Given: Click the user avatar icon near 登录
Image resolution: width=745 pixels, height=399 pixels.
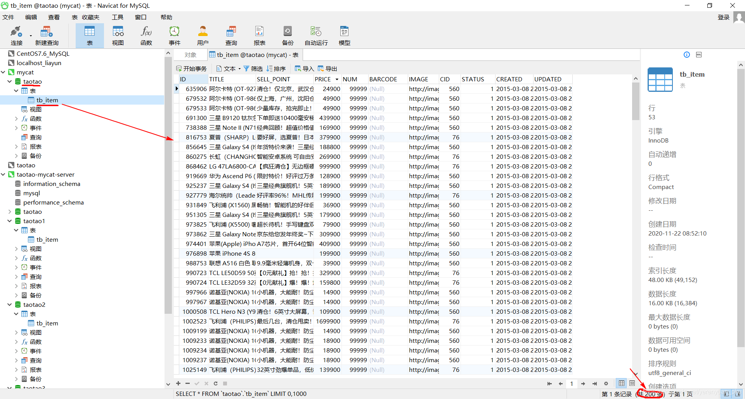Looking at the screenshot, I should [739, 17].
